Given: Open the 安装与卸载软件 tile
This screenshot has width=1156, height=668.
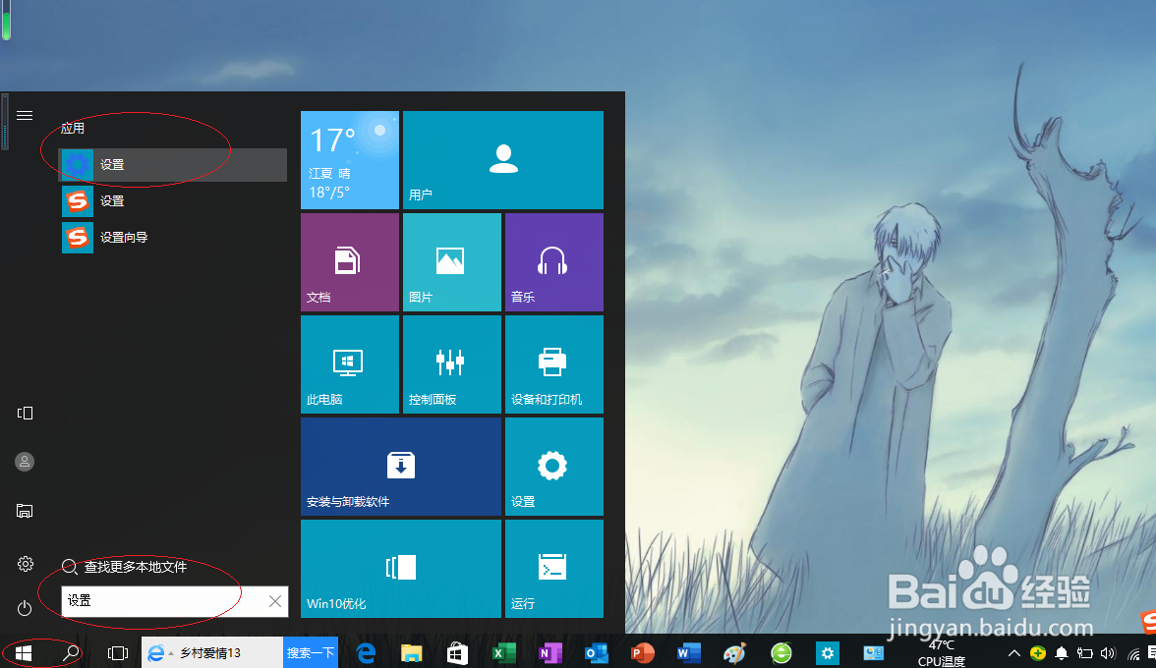Looking at the screenshot, I should coord(401,467).
